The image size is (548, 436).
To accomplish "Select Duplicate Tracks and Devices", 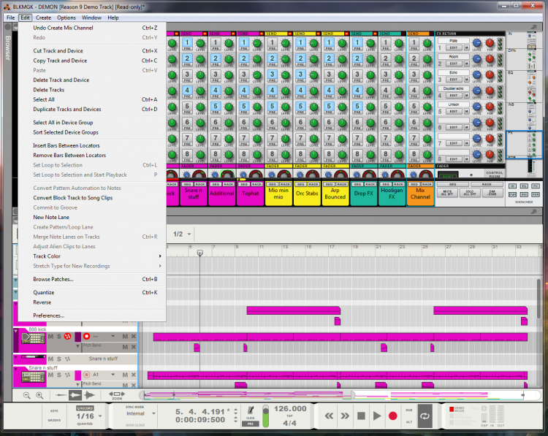I will [67, 109].
